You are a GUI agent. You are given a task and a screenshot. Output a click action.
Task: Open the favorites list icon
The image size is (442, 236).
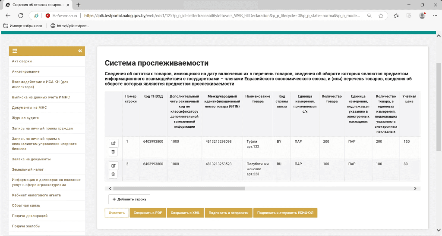click(x=396, y=16)
